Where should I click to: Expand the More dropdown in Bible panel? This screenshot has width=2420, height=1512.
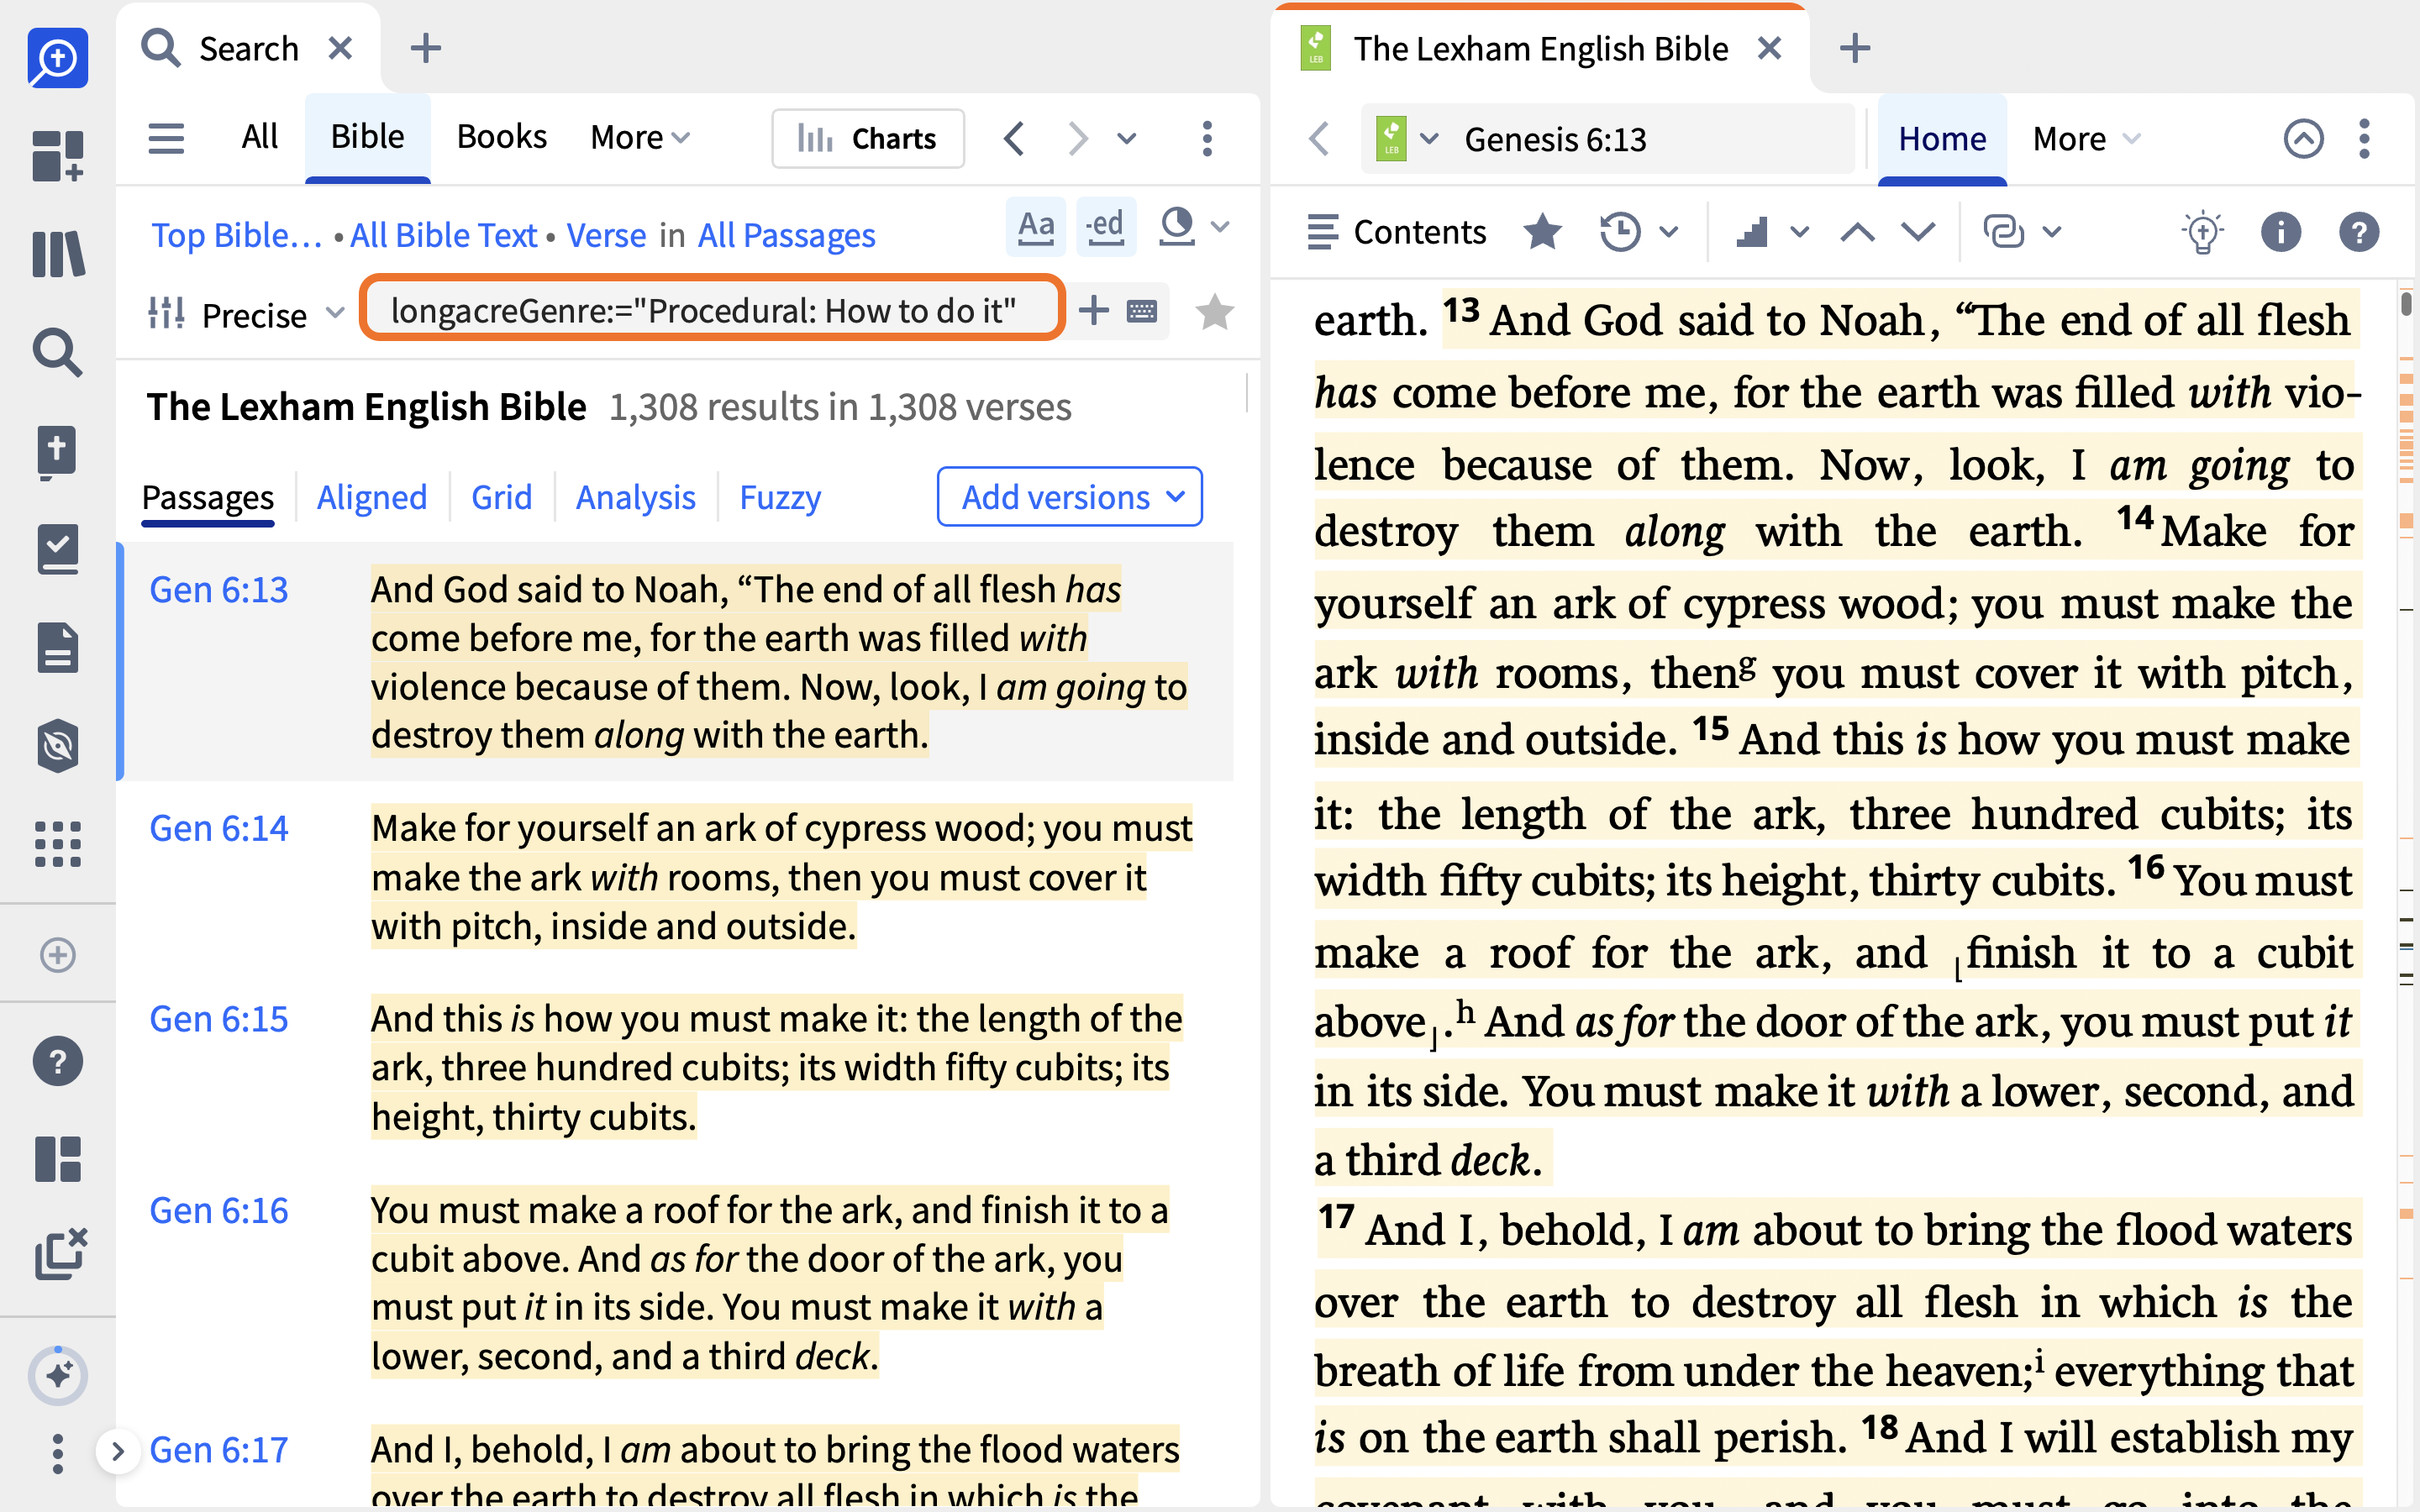pyautogui.click(x=2086, y=138)
